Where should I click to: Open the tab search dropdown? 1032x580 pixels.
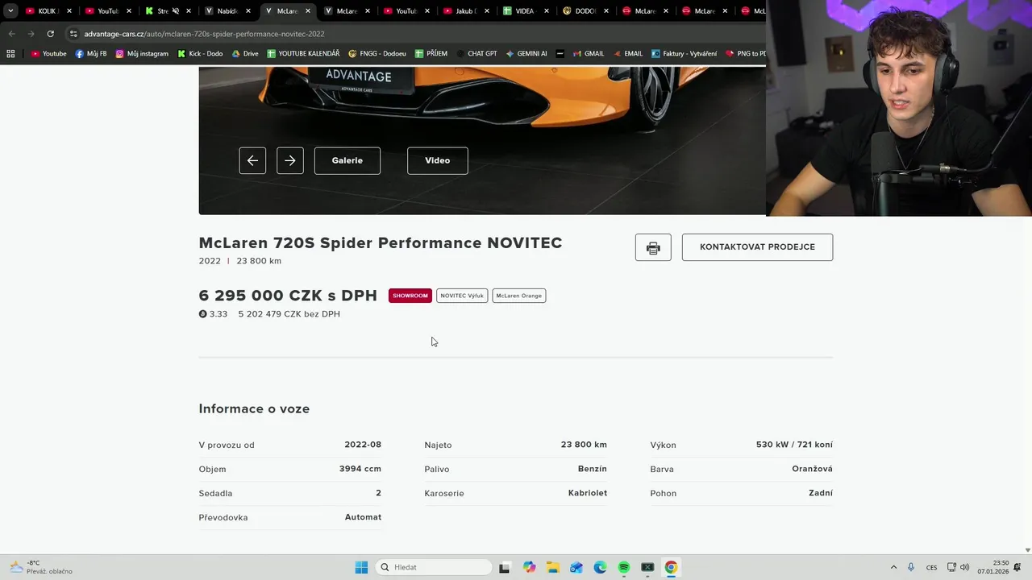coord(10,11)
